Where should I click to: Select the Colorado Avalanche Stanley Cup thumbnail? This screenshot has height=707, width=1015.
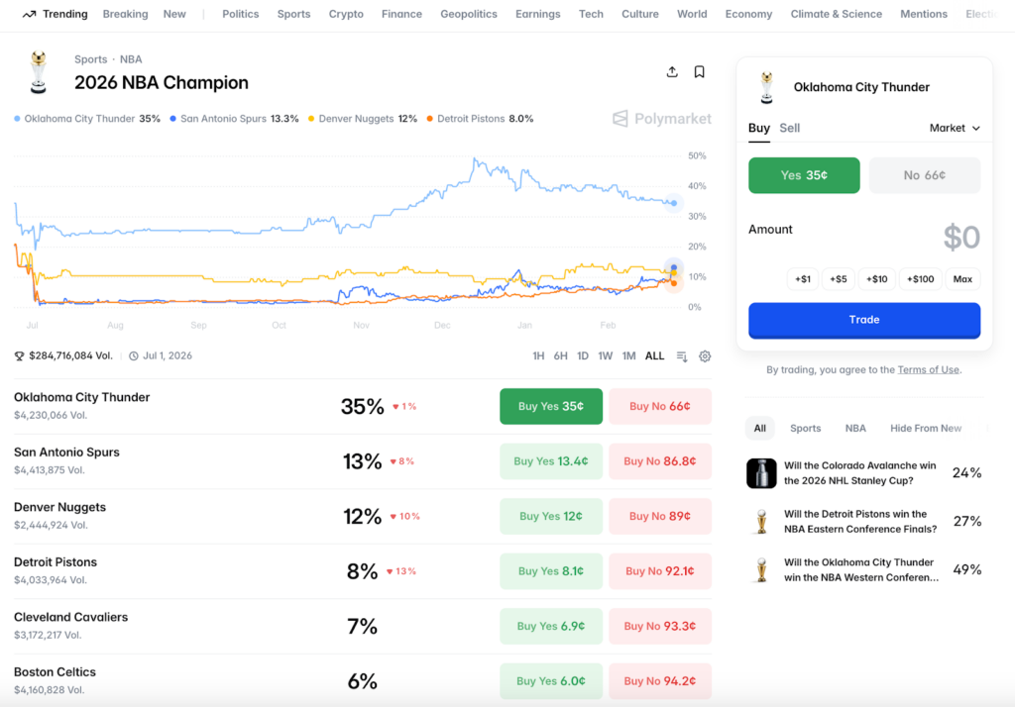pyautogui.click(x=761, y=473)
